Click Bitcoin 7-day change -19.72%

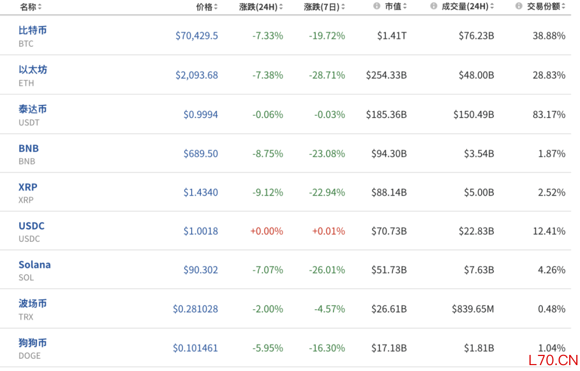click(327, 36)
